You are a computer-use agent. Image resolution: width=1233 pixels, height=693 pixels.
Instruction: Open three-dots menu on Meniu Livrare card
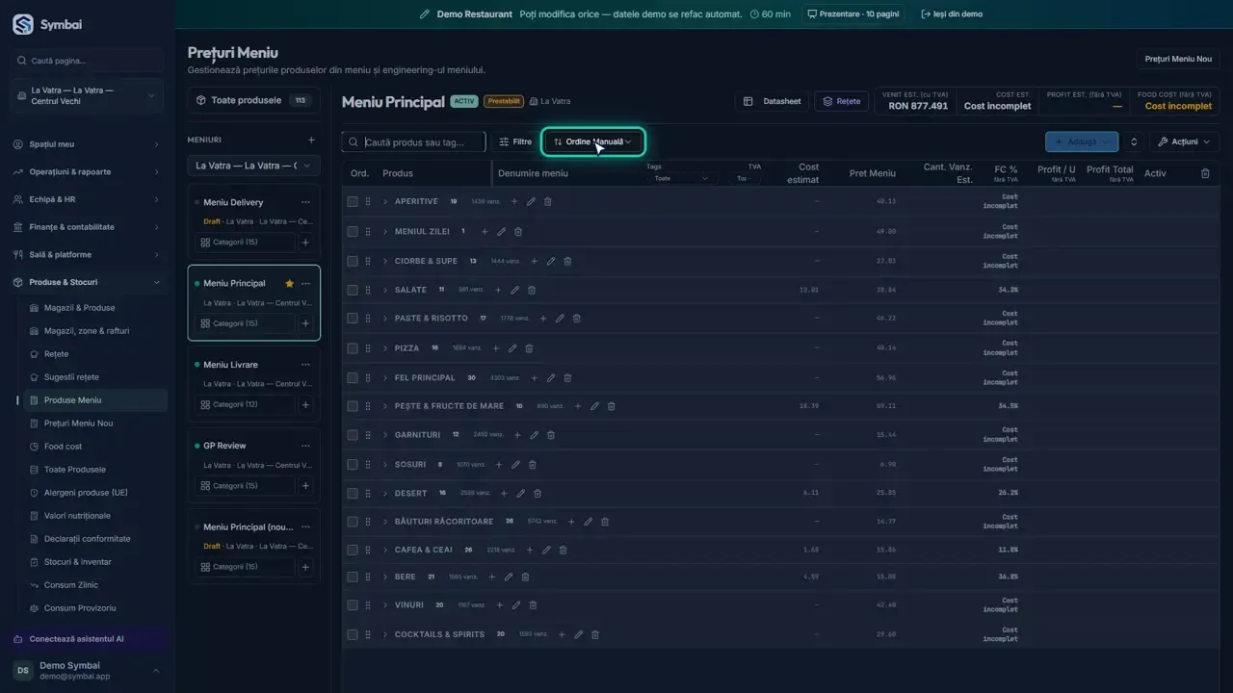tap(305, 365)
